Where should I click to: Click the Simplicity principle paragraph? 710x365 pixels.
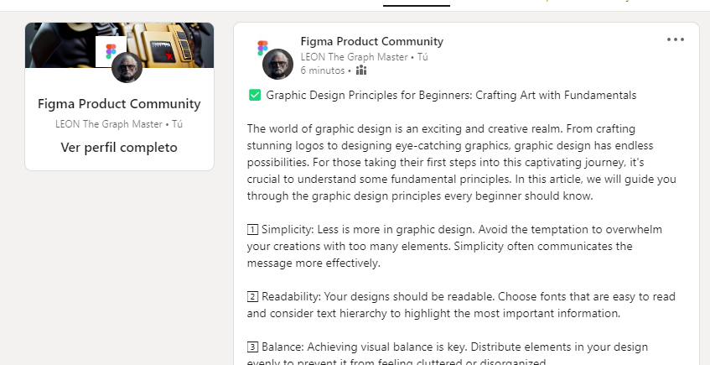pos(454,246)
